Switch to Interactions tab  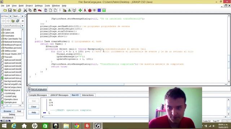(x=88, y=95)
